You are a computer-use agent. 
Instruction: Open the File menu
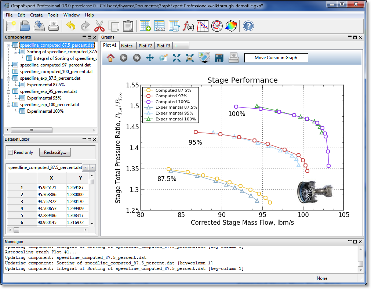click(9, 15)
